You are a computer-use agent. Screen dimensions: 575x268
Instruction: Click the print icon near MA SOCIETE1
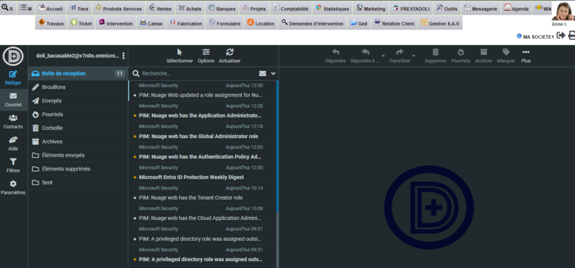tap(571, 35)
